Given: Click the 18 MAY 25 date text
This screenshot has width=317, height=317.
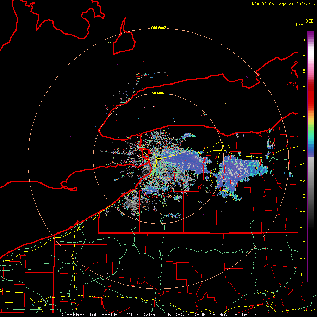Looking at the screenshot, I should pos(223,315).
